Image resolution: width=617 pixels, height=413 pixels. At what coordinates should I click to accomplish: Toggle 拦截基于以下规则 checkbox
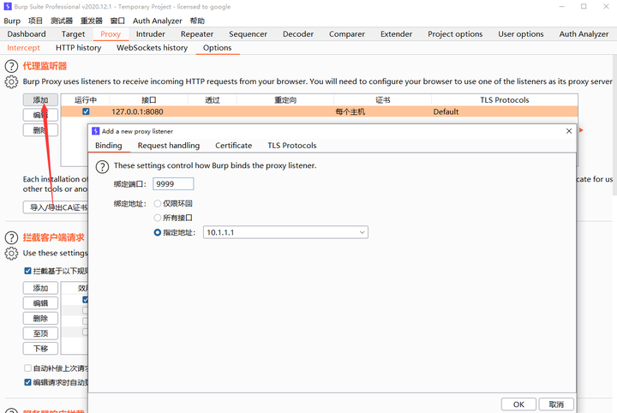pos(27,271)
